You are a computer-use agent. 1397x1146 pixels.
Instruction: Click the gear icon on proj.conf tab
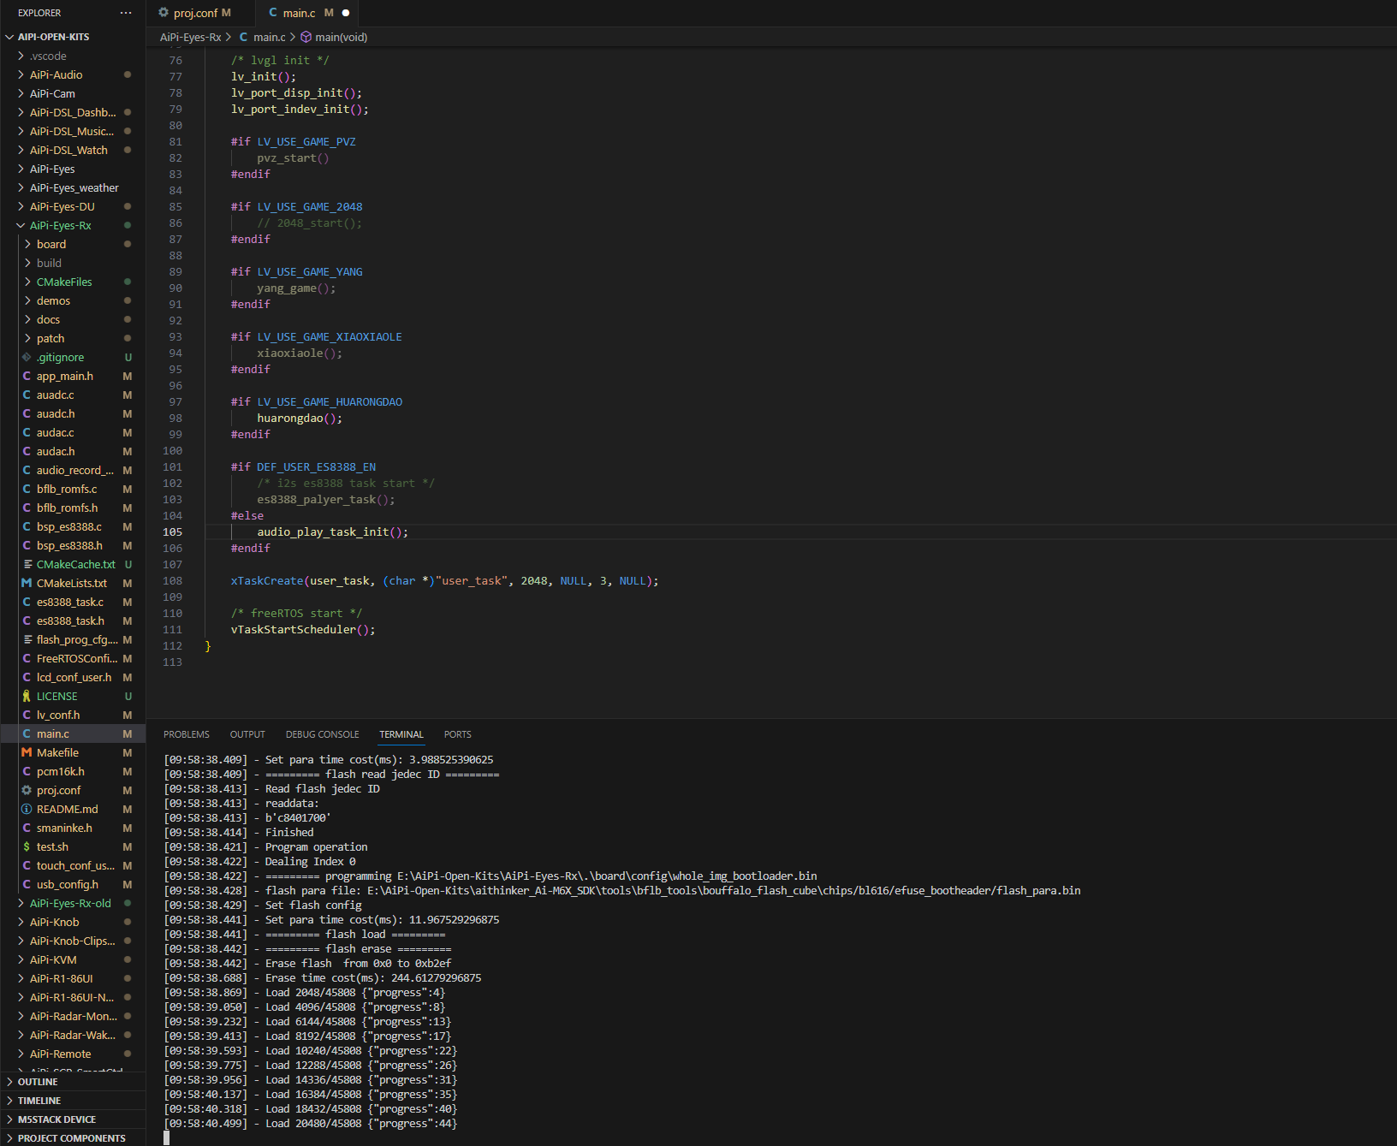(163, 13)
